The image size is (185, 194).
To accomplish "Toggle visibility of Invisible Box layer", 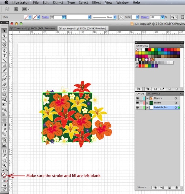I will (138, 107).
